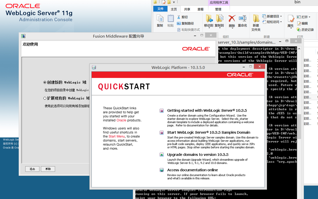
Task: Click the console window vertical scrollbar thumb
Action: pyautogui.click(x=299, y=127)
